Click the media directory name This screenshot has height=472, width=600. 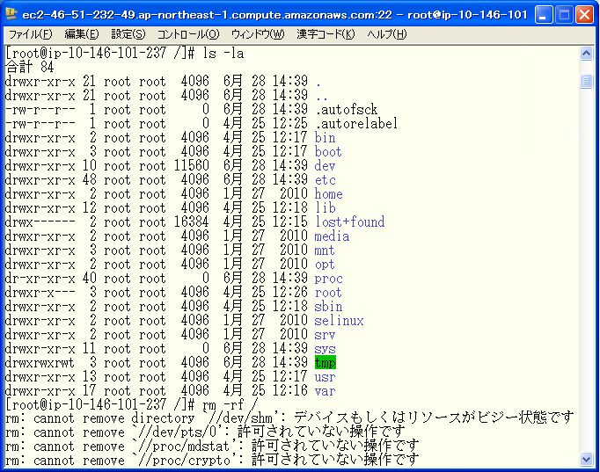tap(333, 236)
